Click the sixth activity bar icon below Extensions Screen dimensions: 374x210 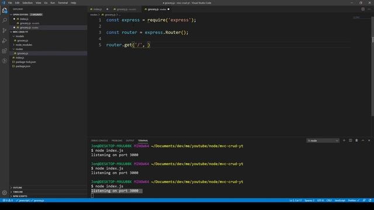point(5,61)
